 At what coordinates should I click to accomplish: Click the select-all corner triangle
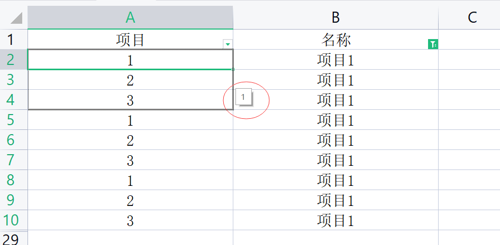(16, 18)
